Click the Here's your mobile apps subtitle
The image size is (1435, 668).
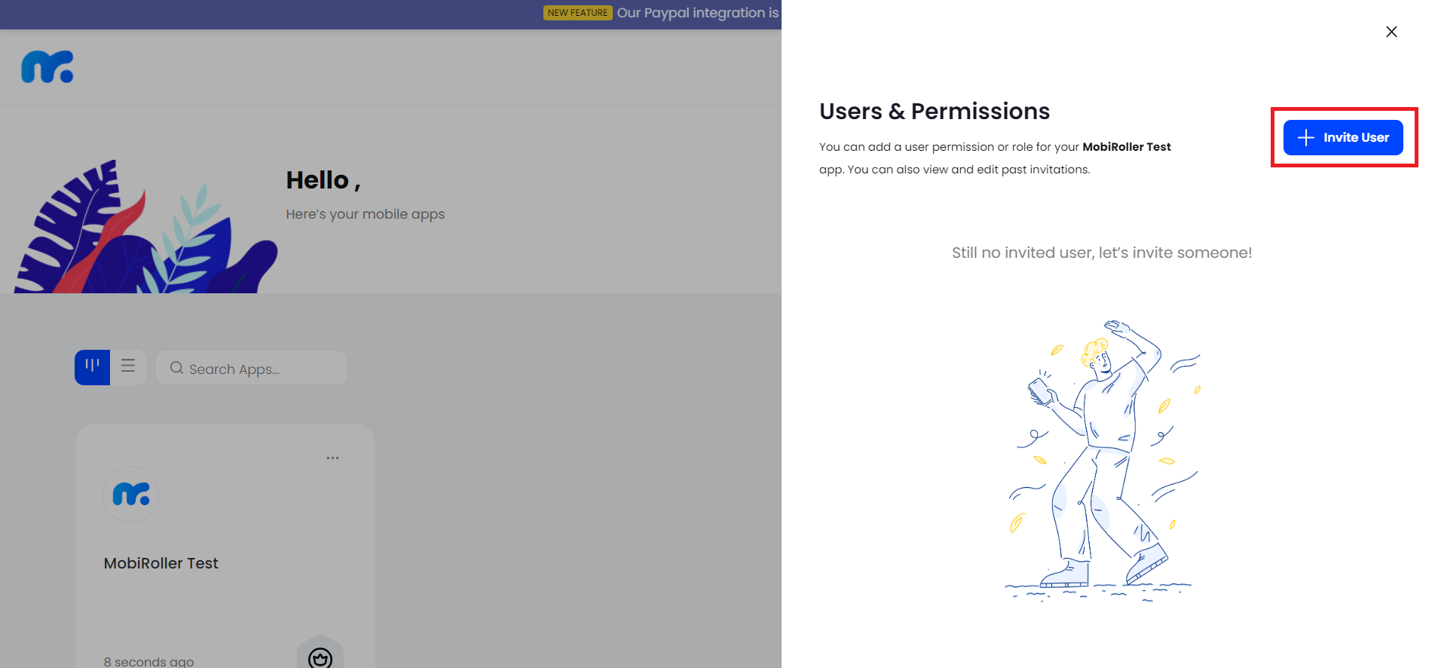tap(366, 214)
